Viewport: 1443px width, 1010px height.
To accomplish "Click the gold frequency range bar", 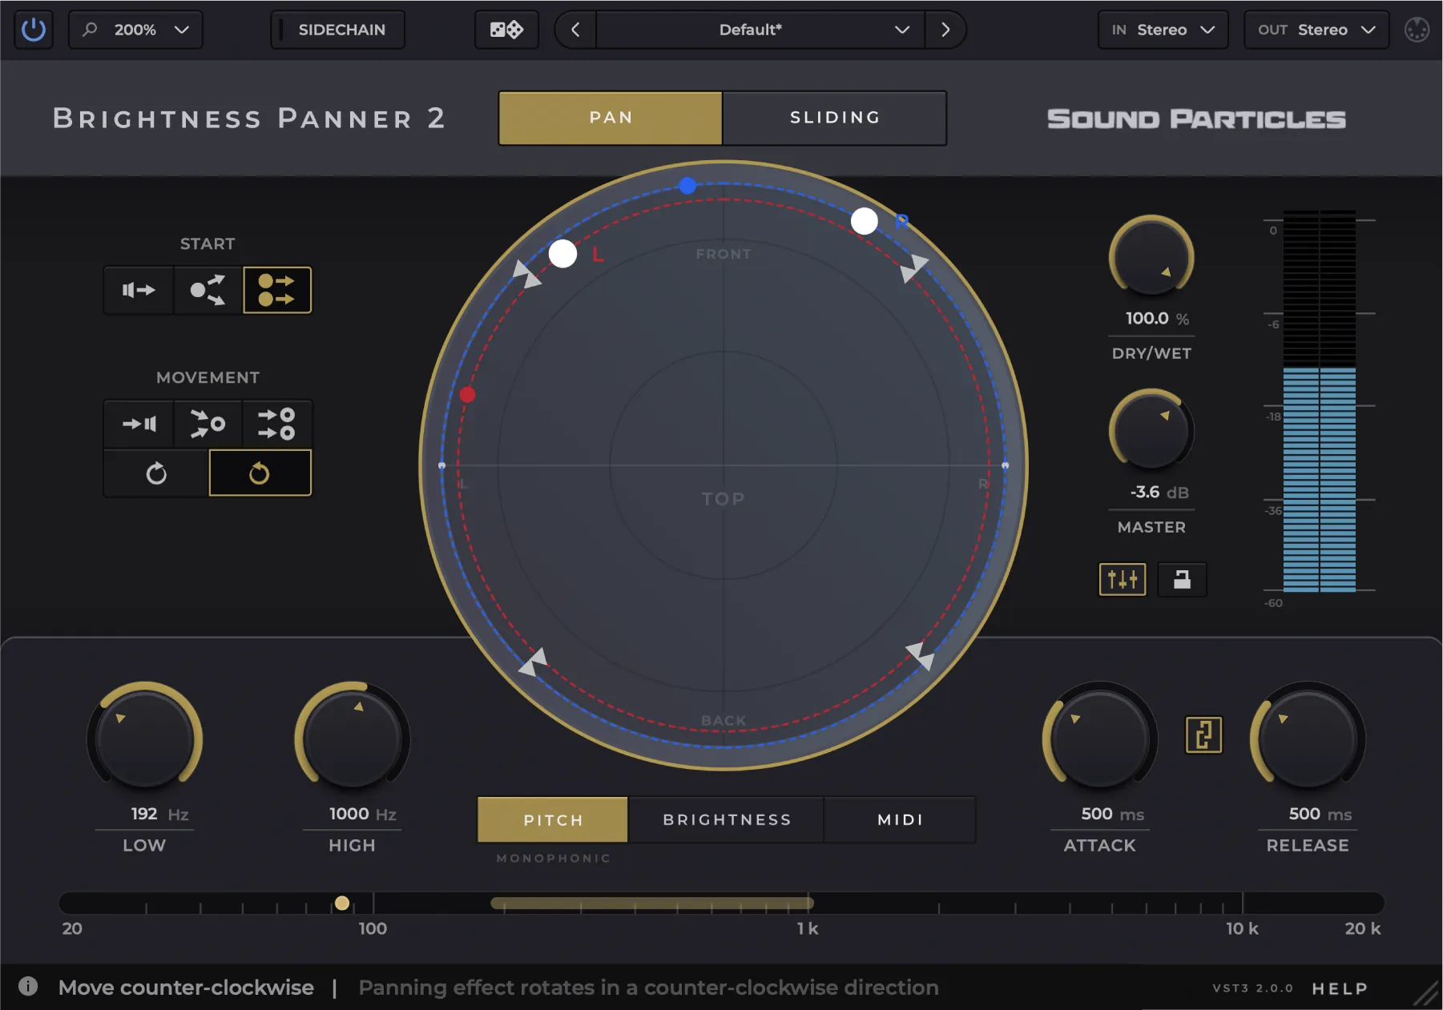I will pos(652,903).
